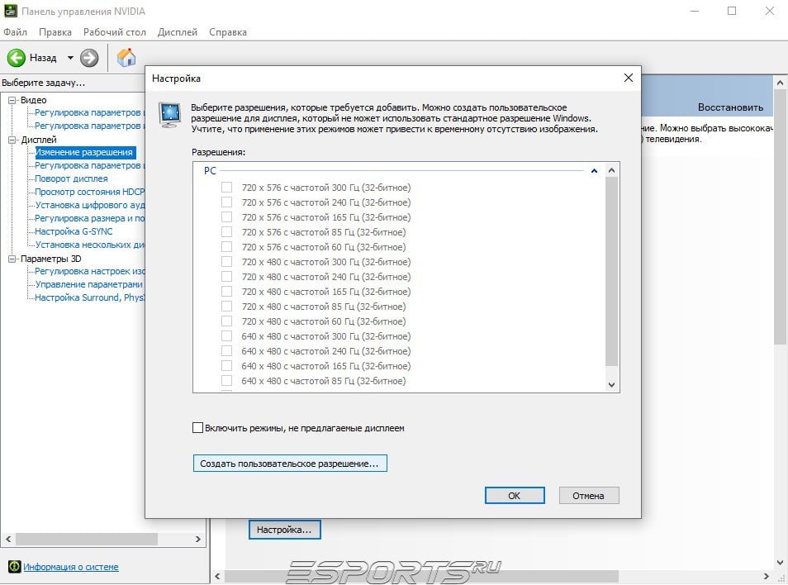The width and height of the screenshot is (788, 585).
Task: Open the Рабочий стол menu
Action: (115, 32)
